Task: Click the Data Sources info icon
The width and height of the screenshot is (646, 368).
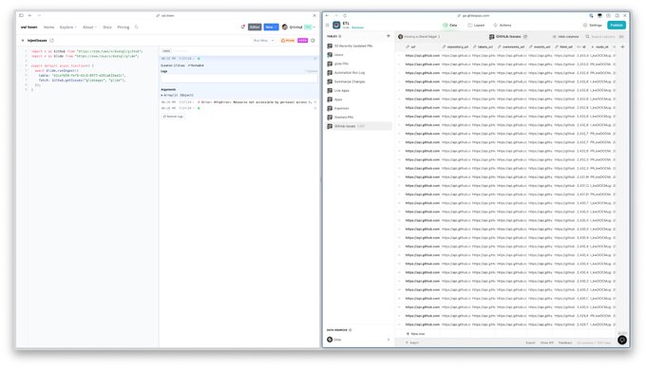Action: pyautogui.click(x=351, y=330)
